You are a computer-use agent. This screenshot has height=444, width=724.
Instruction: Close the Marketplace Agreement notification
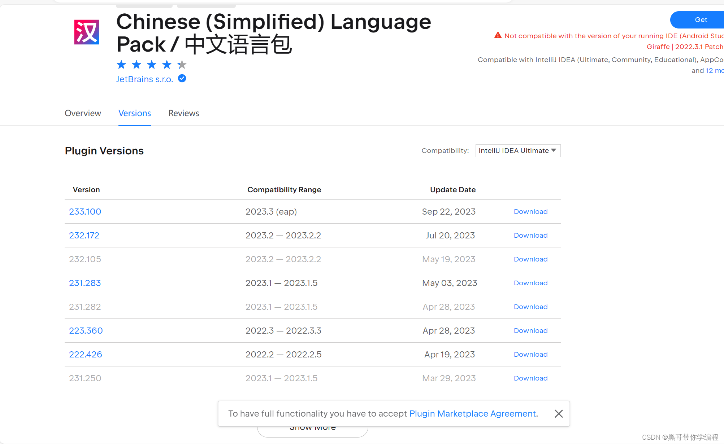(558, 414)
